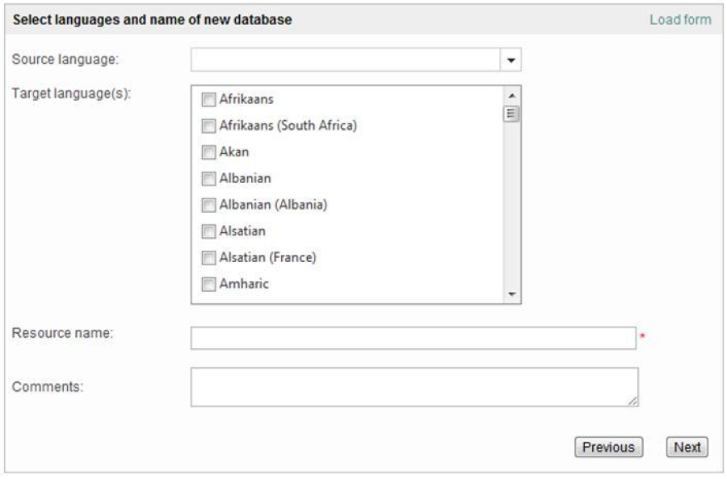The width and height of the screenshot is (727, 487).
Task: Click the target language scrollbar thumb
Action: [511, 113]
